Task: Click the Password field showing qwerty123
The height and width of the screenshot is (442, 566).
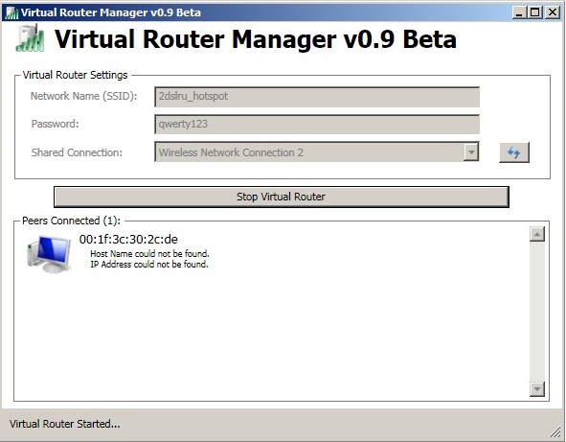Action: (x=317, y=125)
